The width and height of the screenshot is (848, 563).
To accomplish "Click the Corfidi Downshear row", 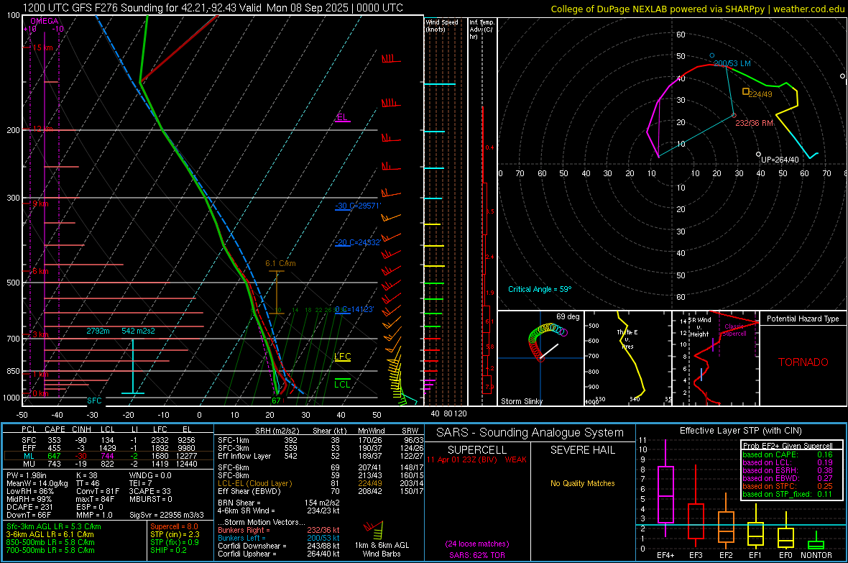I will [x=279, y=546].
